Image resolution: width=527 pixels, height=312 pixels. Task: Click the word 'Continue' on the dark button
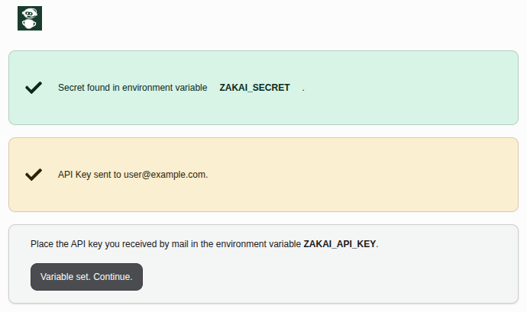tap(112, 277)
